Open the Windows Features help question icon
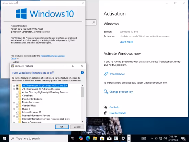Viewport: 189px width, 142px height. tap(82, 72)
